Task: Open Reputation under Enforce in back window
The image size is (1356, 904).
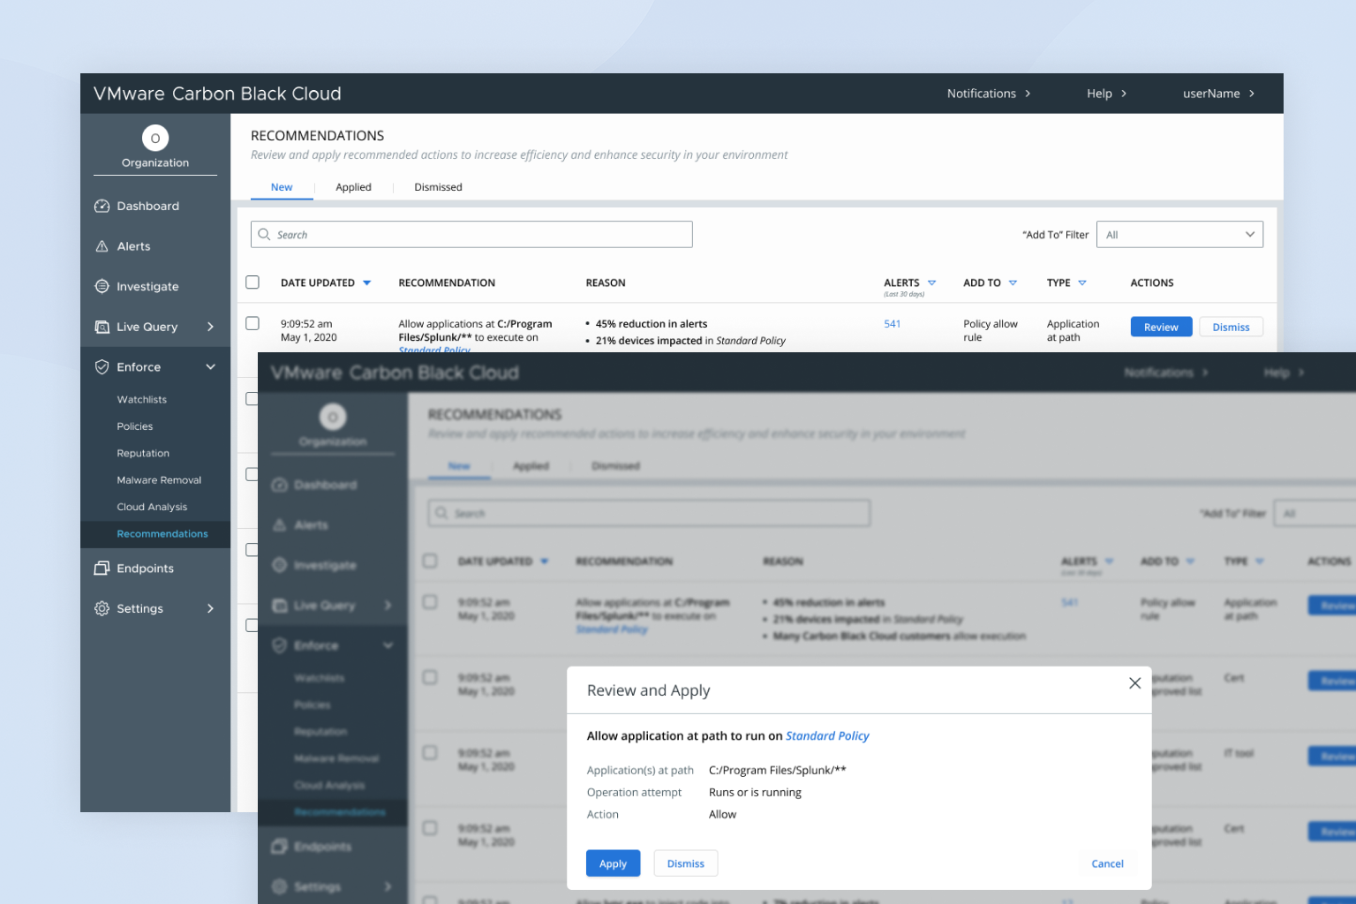Action: [x=143, y=453]
